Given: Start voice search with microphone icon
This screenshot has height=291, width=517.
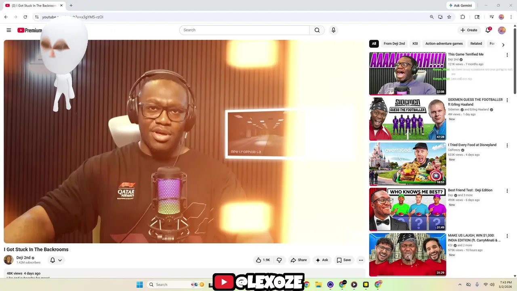Looking at the screenshot, I should tap(333, 30).
